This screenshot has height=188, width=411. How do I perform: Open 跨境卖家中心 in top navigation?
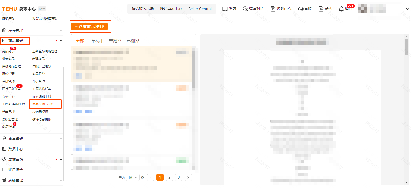click(171, 9)
